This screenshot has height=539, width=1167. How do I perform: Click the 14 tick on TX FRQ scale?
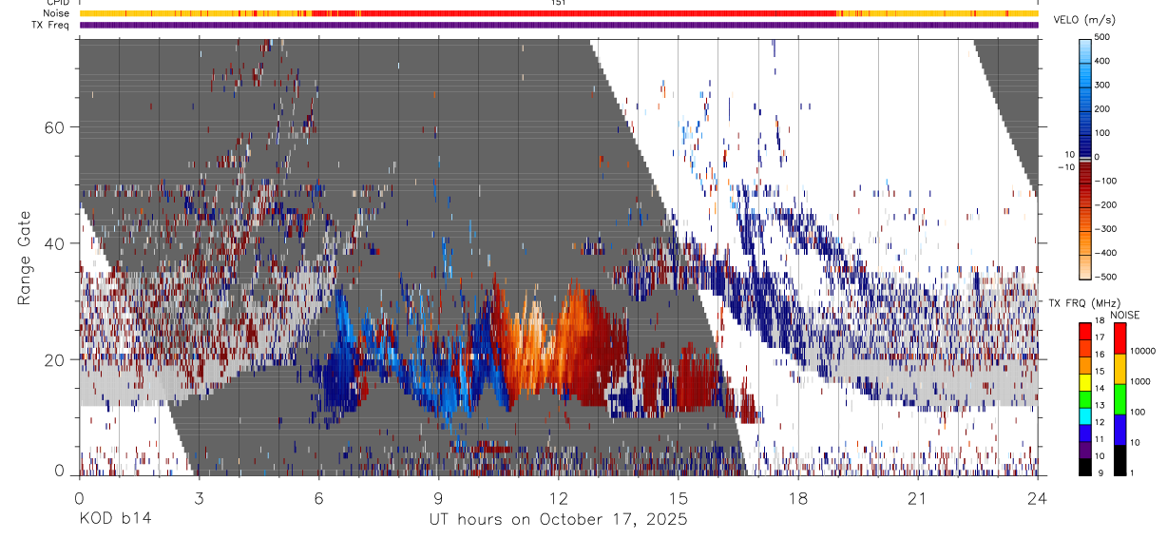(x=1101, y=390)
